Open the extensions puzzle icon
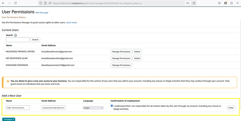Image resolution: width=241 pixels, height=121 pixels. [232, 3]
